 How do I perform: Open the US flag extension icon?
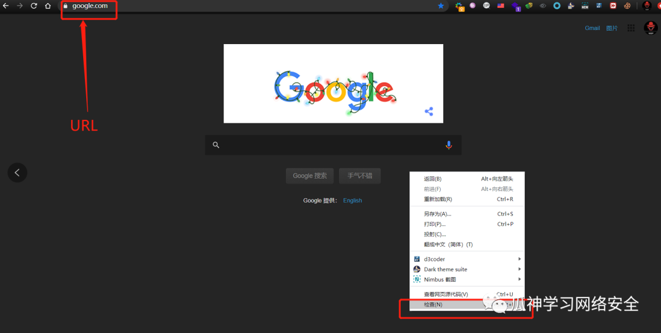click(501, 6)
